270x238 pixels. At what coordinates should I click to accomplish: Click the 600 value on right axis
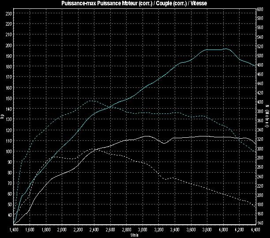coord(261,9)
